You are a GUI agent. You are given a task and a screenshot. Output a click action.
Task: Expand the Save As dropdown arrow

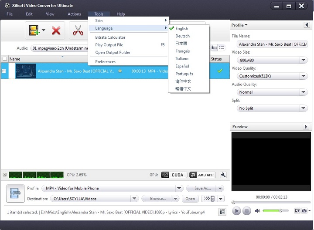click(x=220, y=188)
